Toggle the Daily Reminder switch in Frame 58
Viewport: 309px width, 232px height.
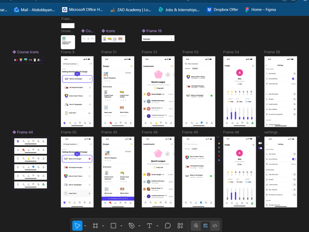(294, 94)
